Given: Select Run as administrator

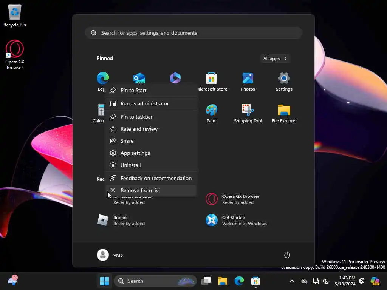Looking at the screenshot, I should [151, 103].
